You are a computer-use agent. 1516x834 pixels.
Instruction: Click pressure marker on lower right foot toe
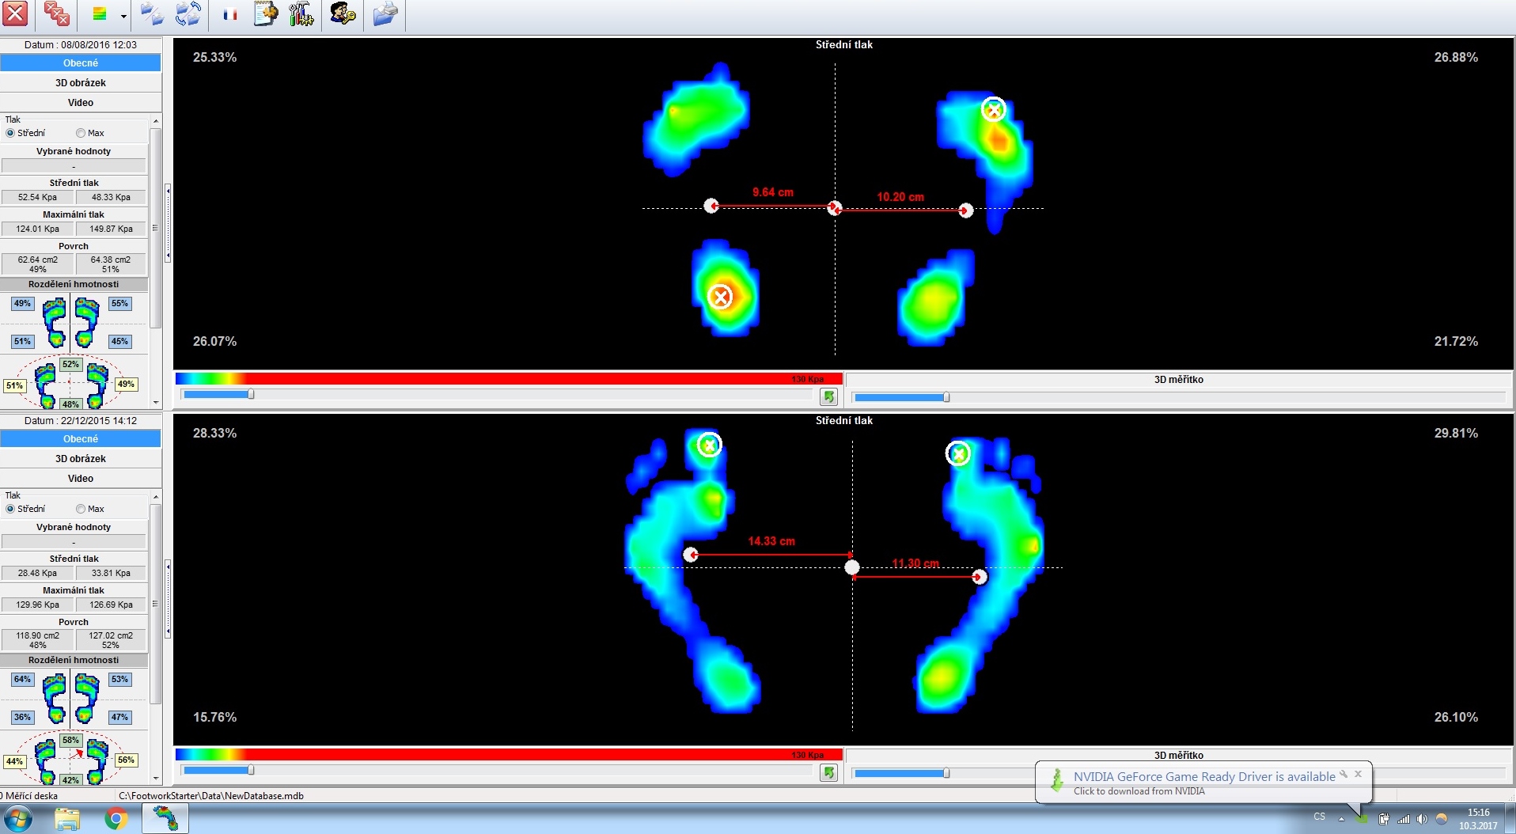pos(958,453)
